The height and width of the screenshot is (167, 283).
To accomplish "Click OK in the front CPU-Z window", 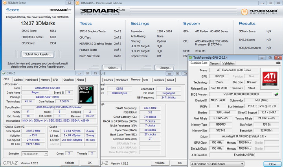I will click(x=90, y=163).
